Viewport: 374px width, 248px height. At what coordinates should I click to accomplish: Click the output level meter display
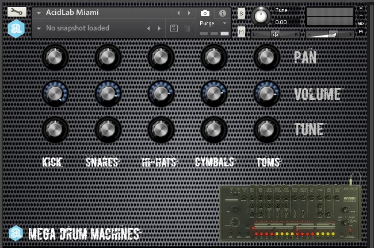point(330,17)
